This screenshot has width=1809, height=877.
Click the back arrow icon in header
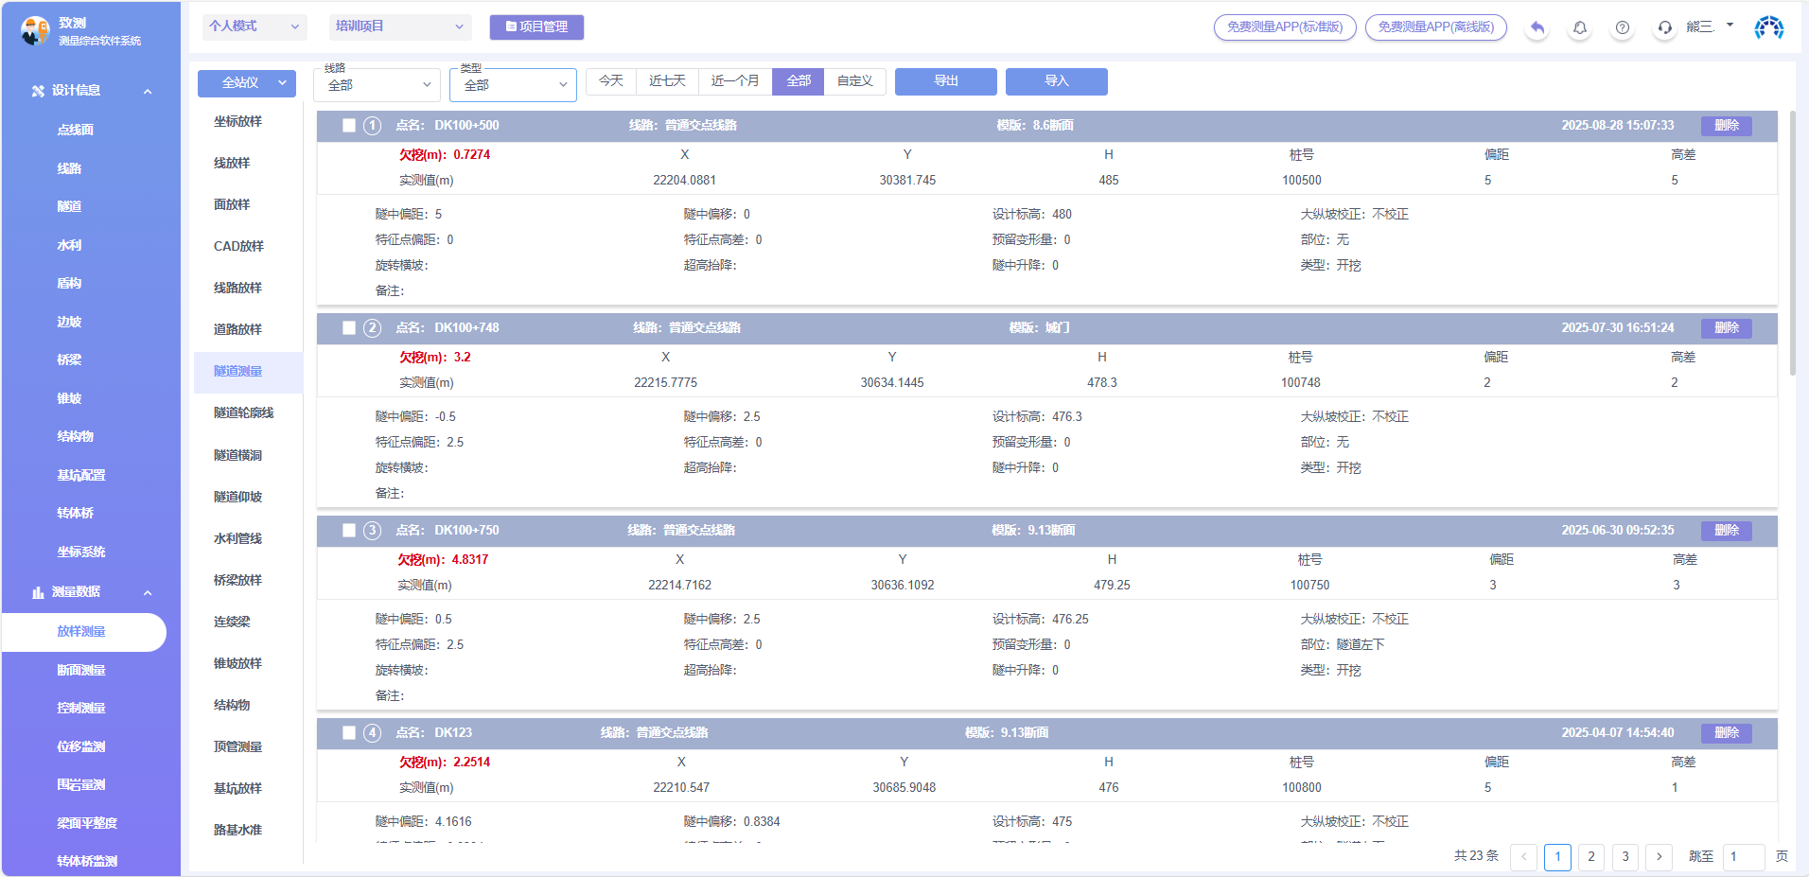pyautogui.click(x=1537, y=27)
